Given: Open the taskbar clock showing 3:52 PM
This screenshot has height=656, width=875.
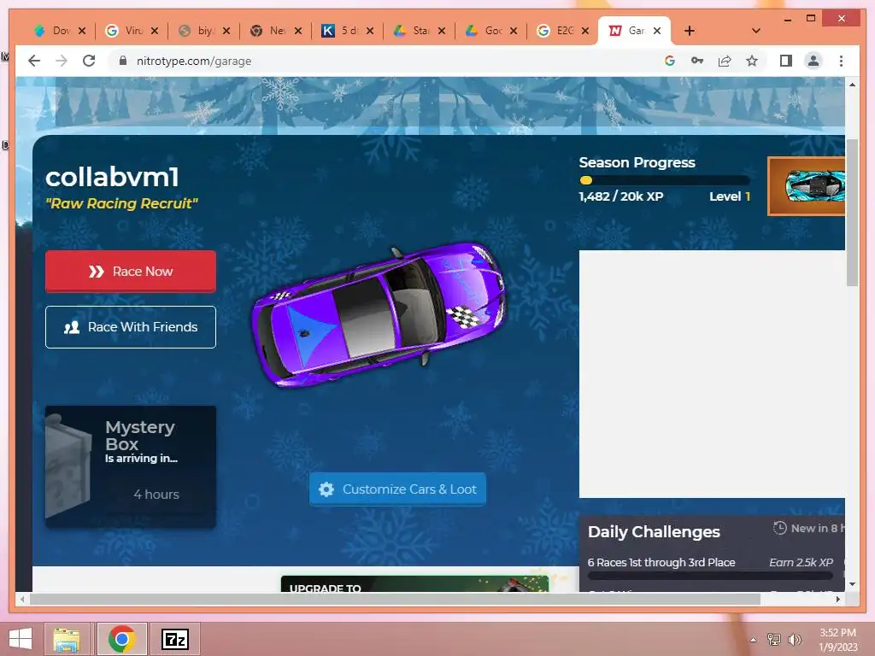Looking at the screenshot, I should click(837, 639).
